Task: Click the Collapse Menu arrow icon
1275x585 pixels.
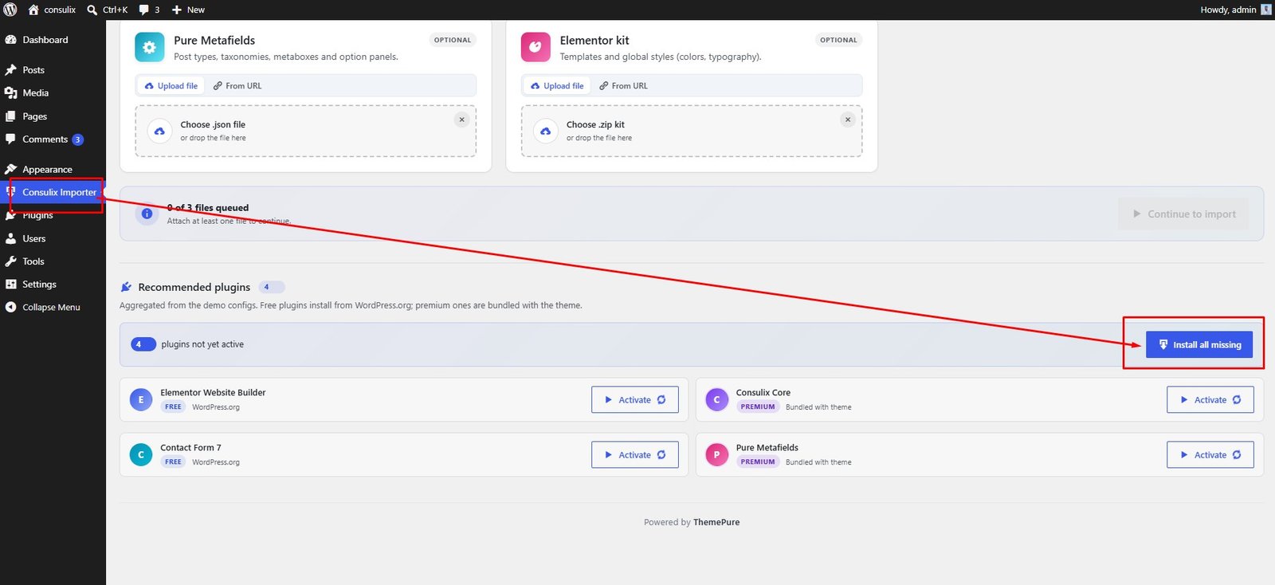Action: coord(10,307)
